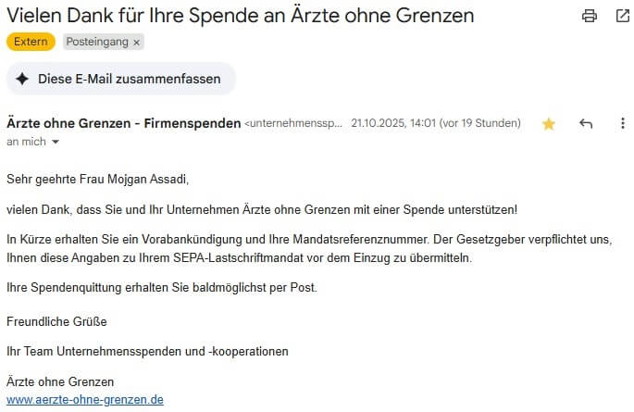
Task: Remove the Posteingang label via its x
Action: coord(137,43)
